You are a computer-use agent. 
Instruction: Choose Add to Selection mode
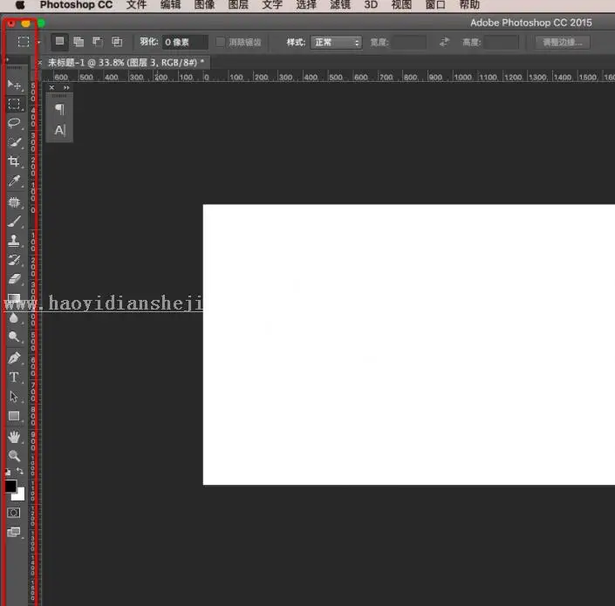pyautogui.click(x=79, y=42)
